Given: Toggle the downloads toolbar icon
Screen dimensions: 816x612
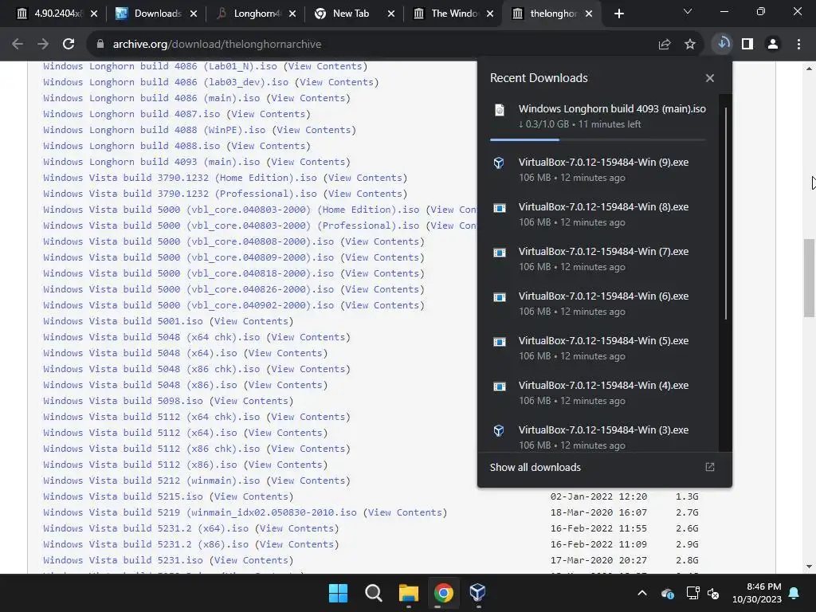Looking at the screenshot, I should [723, 44].
